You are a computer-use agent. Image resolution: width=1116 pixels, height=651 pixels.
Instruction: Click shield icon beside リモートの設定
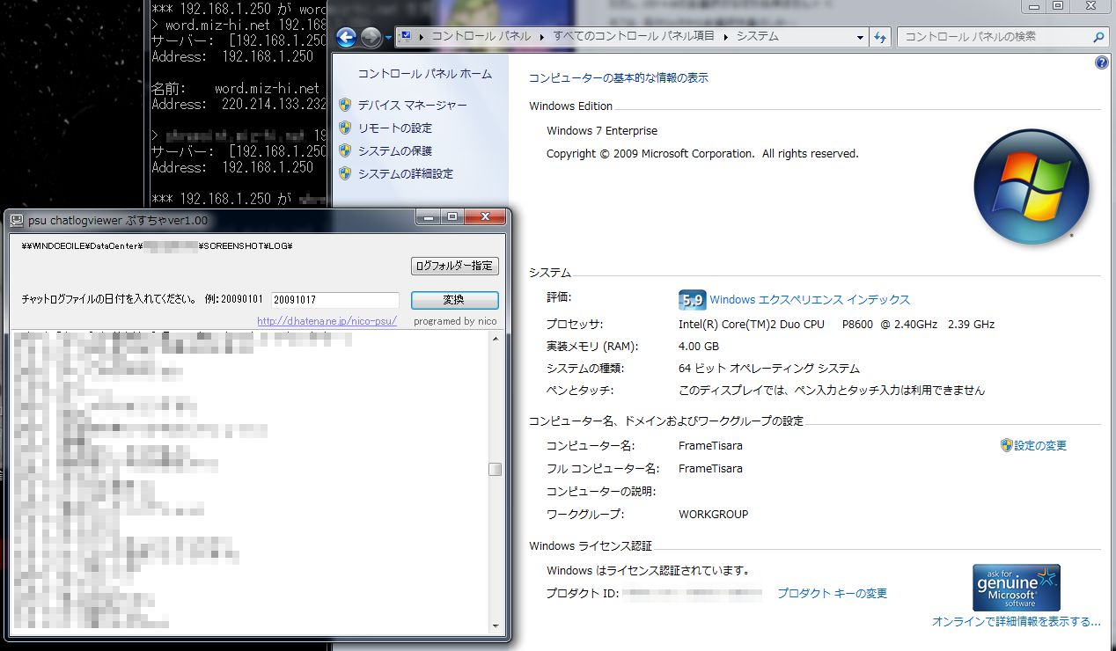(x=345, y=128)
